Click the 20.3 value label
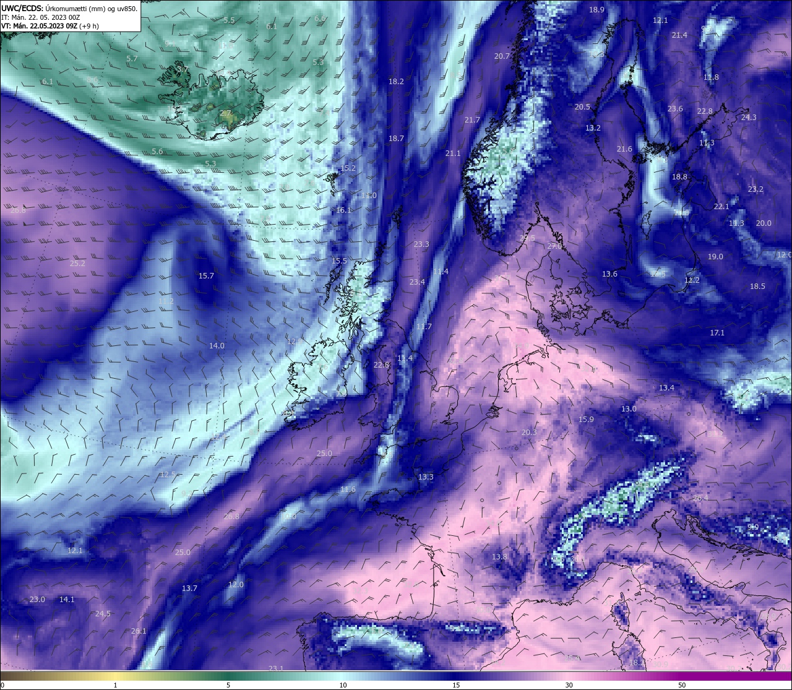 pos(529,433)
